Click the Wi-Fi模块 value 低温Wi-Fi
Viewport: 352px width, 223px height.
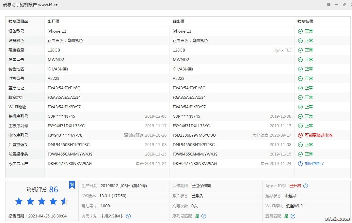pyautogui.click(x=295, y=206)
